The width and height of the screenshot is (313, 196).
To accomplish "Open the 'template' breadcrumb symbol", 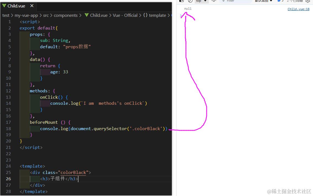I will coord(157,15).
